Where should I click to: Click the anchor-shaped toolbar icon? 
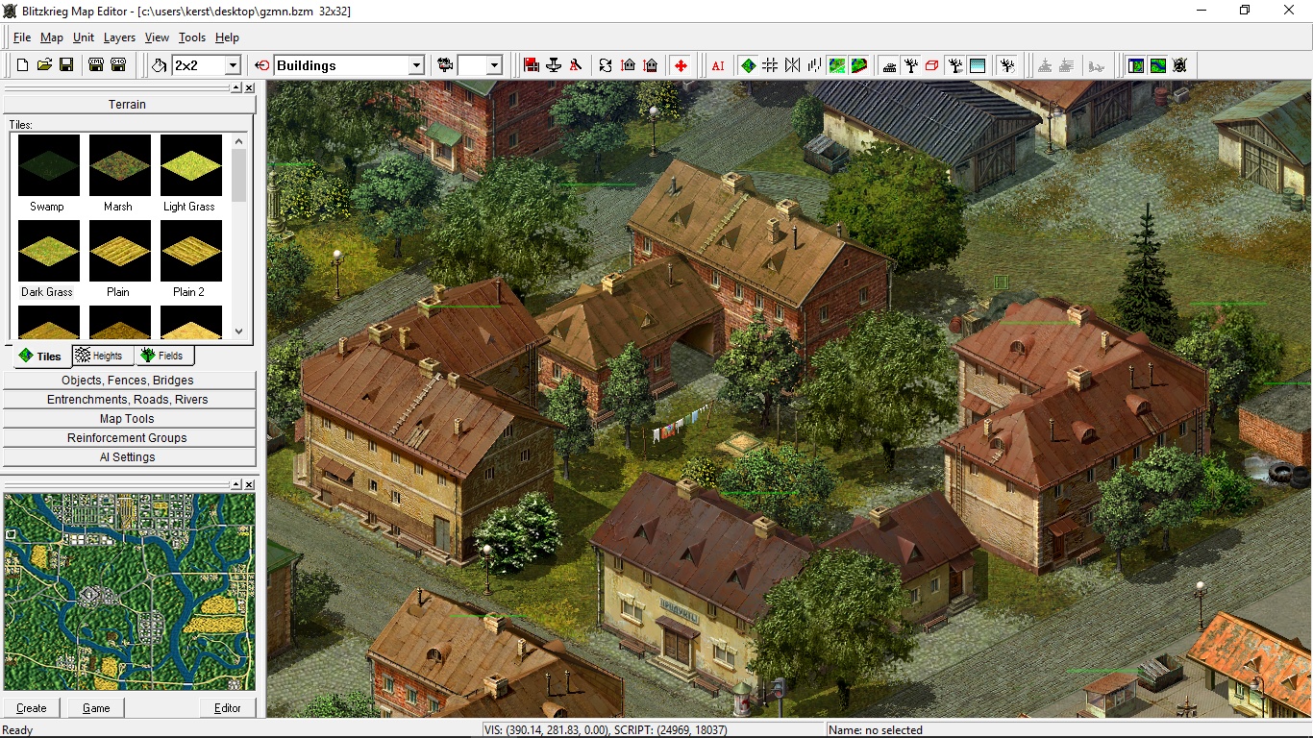click(554, 65)
